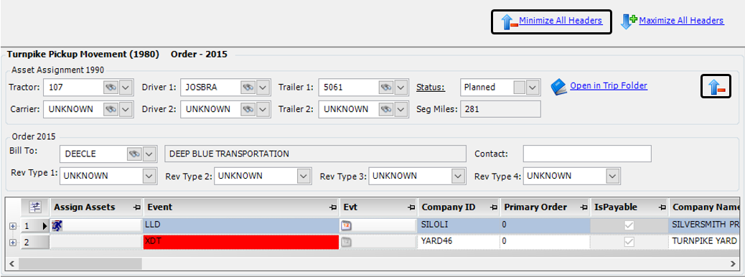This screenshot has height=277, width=745.
Task: Toggle IsPayable checkbox for SILOLI row
Action: 629,226
